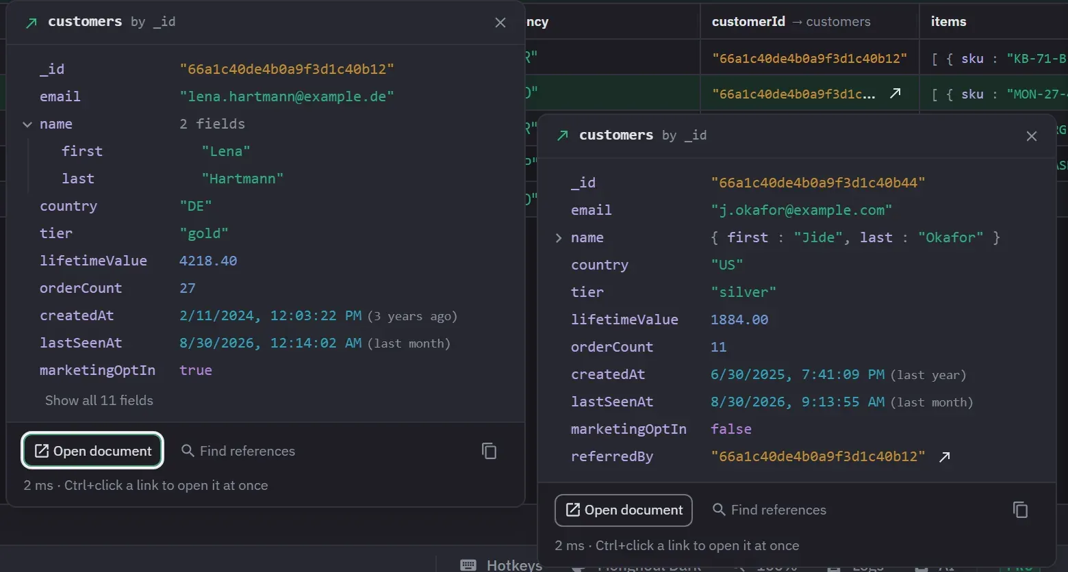Select the marketingOptIn value true

pyautogui.click(x=196, y=370)
